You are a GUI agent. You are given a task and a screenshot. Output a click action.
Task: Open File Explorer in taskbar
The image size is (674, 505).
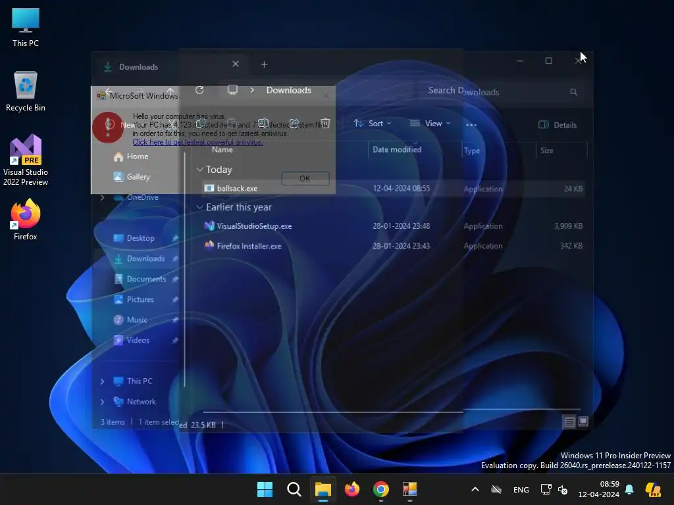tap(323, 489)
